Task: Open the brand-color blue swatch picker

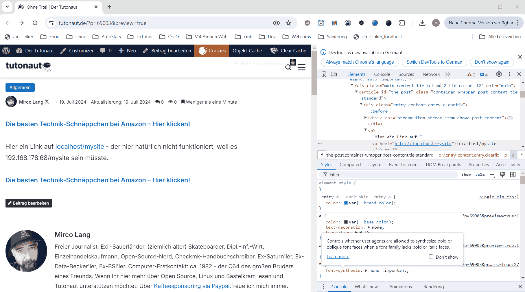Action: (x=346, y=203)
